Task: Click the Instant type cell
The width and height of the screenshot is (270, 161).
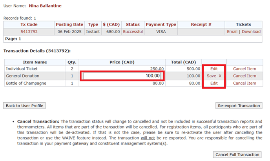Action: coord(93,32)
